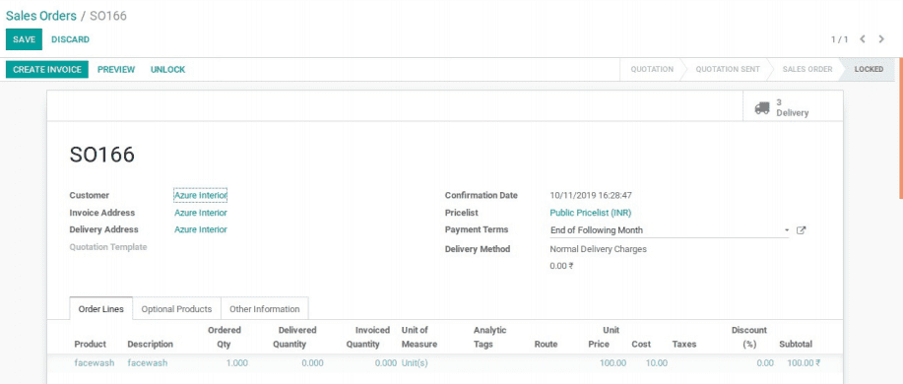Image resolution: width=903 pixels, height=384 pixels.
Task: Click the Subtotal column header
Action: pos(796,345)
